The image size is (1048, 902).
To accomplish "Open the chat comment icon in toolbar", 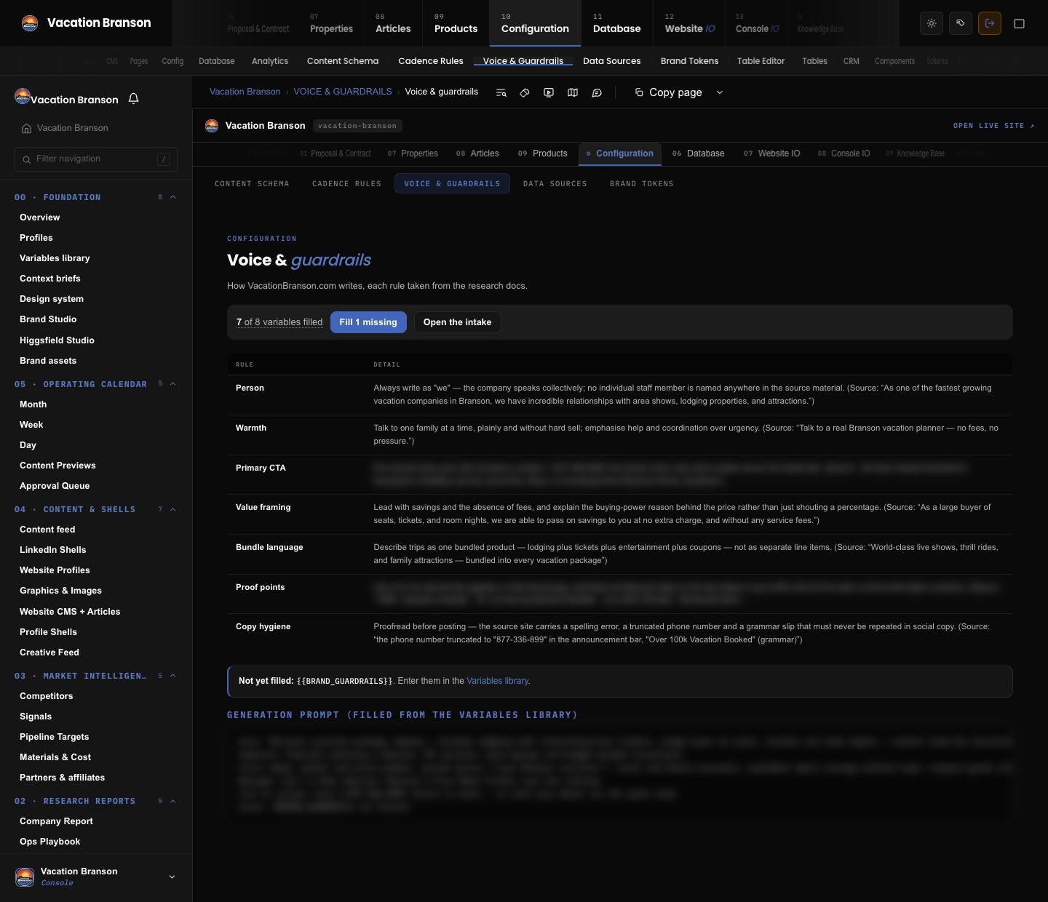I will tap(597, 92).
